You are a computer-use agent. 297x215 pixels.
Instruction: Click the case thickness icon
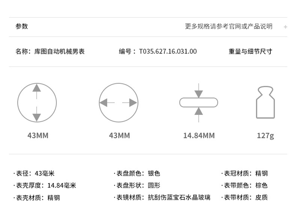[199, 103]
